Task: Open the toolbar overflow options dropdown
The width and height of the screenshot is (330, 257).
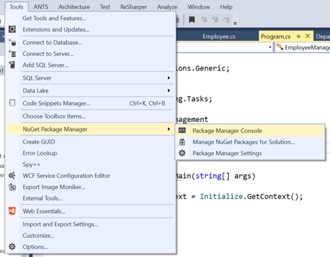Action: (235, 23)
